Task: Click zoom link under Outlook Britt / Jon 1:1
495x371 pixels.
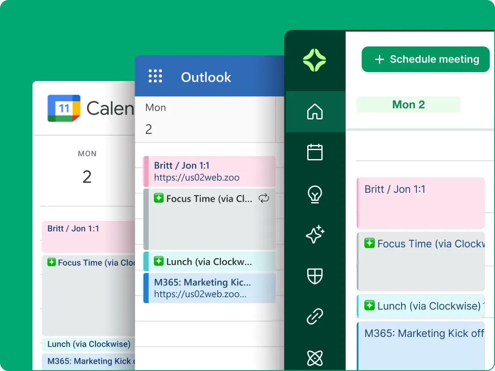Action: tap(197, 178)
